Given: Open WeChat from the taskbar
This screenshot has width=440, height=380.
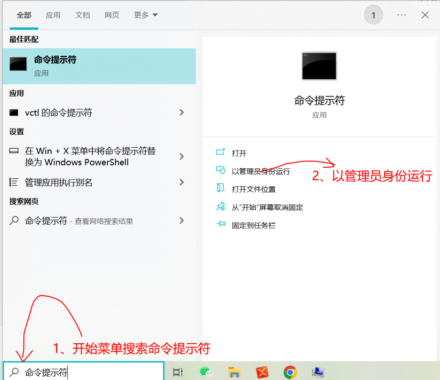Looking at the screenshot, I should (206, 372).
